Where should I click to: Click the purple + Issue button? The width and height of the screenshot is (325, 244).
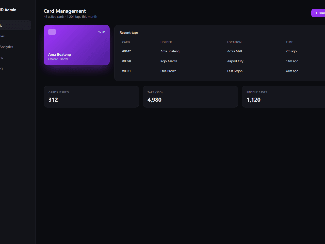click(x=318, y=13)
